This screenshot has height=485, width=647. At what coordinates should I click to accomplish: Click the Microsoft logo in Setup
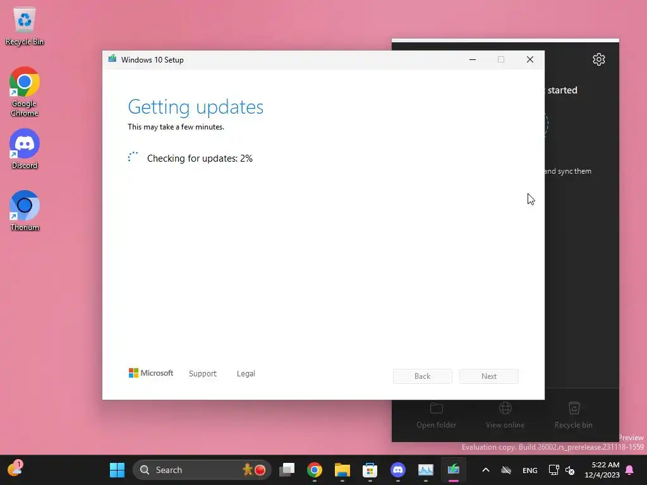coord(151,373)
